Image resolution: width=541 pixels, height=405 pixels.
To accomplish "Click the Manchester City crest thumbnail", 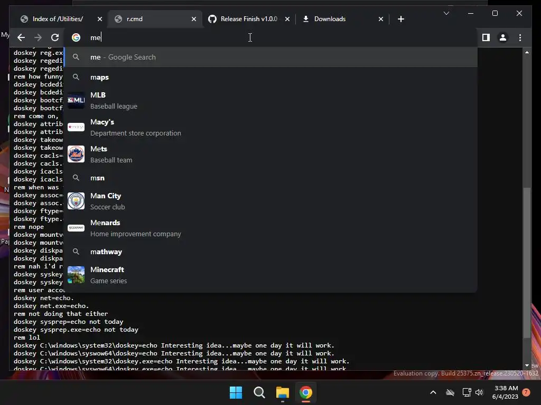I will click(x=76, y=201).
